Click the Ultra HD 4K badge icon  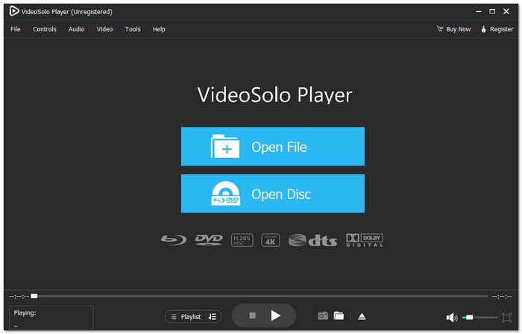click(x=270, y=240)
